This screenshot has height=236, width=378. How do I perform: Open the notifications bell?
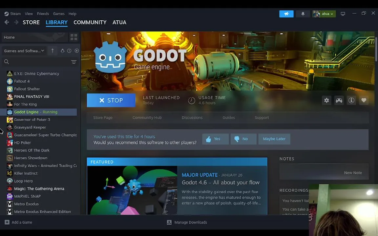(303, 14)
